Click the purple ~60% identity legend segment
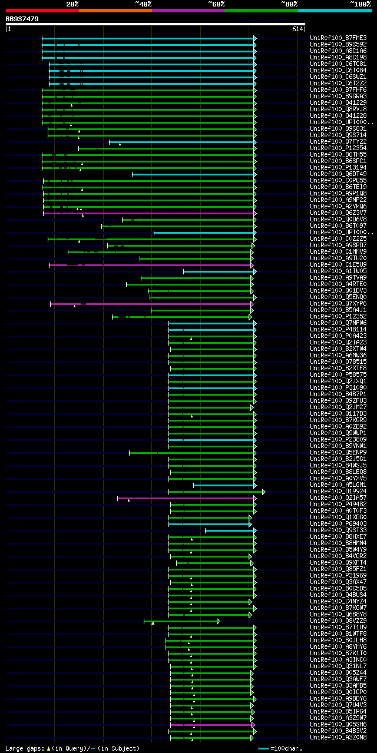 [188, 11]
